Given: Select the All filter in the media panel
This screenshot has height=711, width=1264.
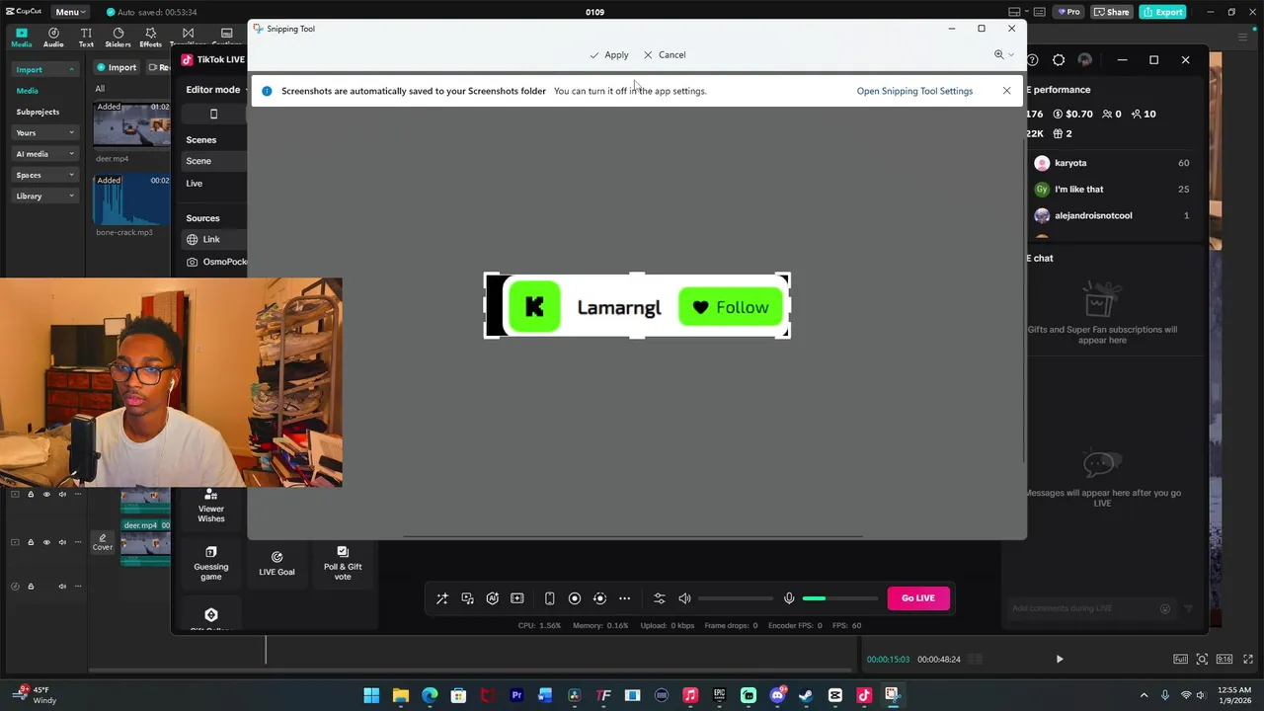Looking at the screenshot, I should point(100,89).
